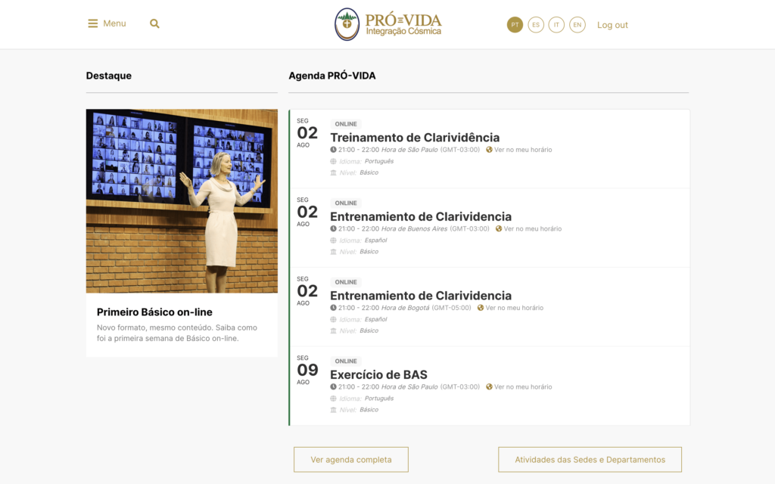Viewport: 775px width, 484px height.
Task: Switch language to IT
Action: pos(556,25)
